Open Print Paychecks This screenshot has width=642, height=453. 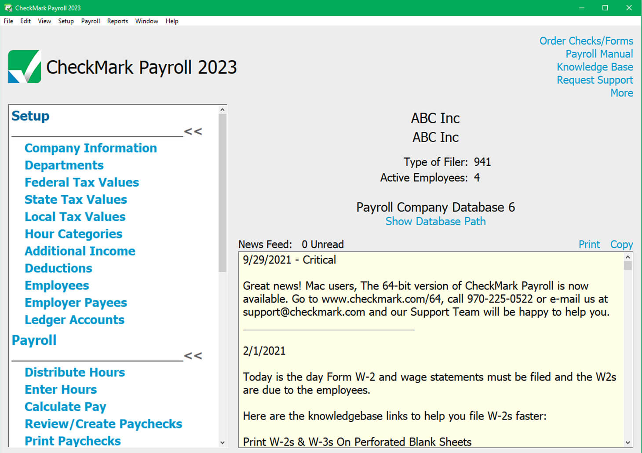(73, 441)
